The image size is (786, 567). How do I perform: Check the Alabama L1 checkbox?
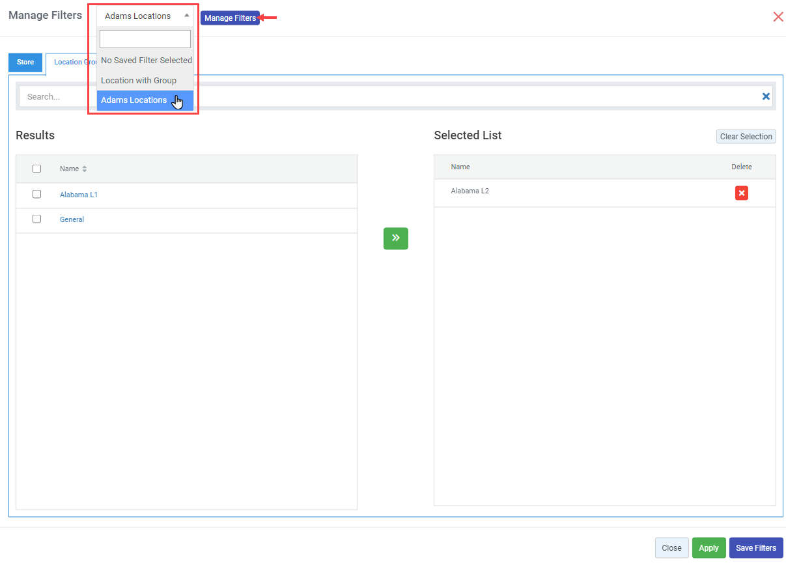pyautogui.click(x=36, y=194)
